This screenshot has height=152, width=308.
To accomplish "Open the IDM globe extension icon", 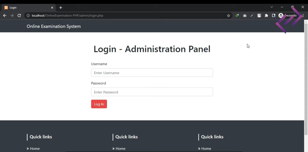I will pyautogui.click(x=237, y=15).
